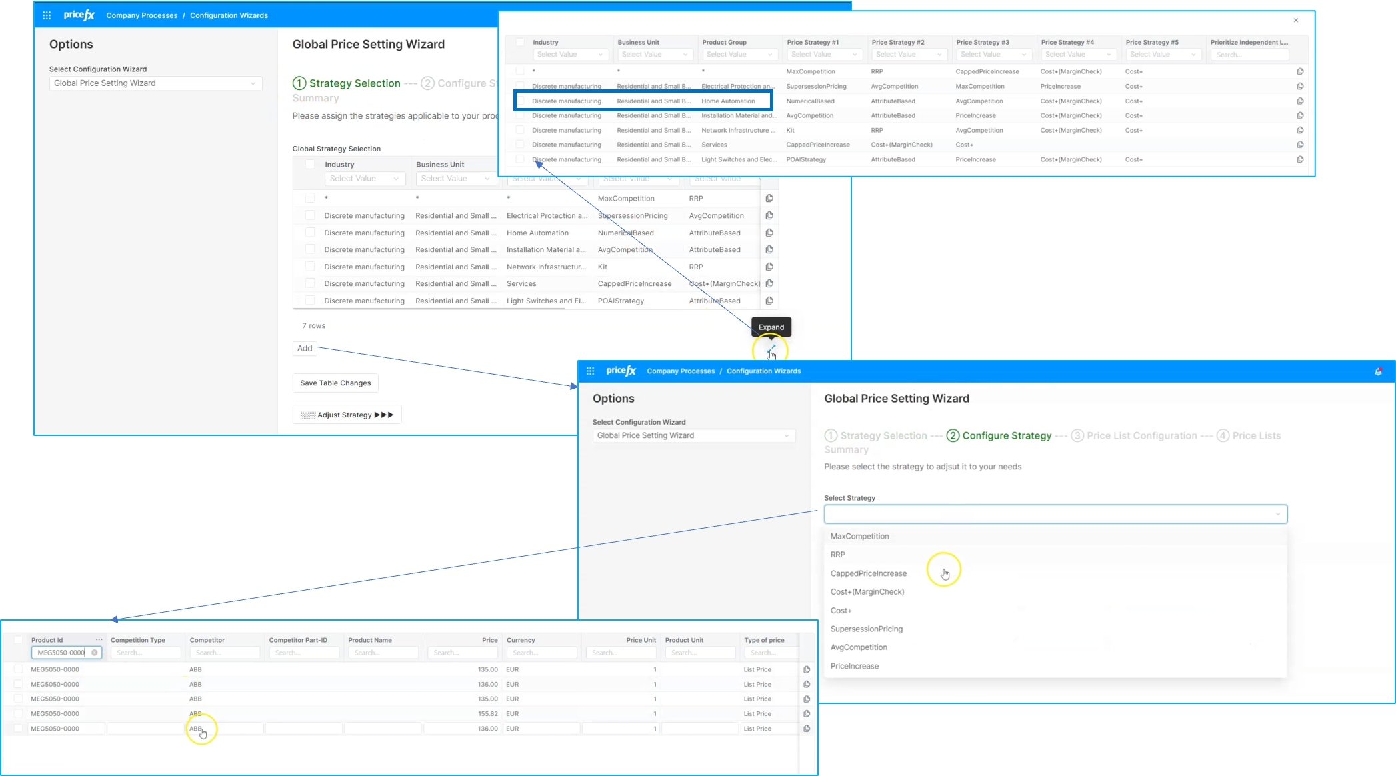Click the Expand table icon below the strategy table
The width and height of the screenshot is (1396, 776).
click(x=771, y=349)
